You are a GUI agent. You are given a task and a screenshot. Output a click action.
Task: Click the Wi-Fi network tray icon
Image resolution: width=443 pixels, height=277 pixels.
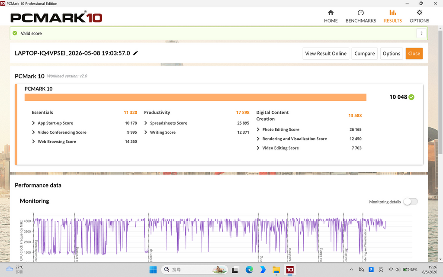[x=391, y=270]
